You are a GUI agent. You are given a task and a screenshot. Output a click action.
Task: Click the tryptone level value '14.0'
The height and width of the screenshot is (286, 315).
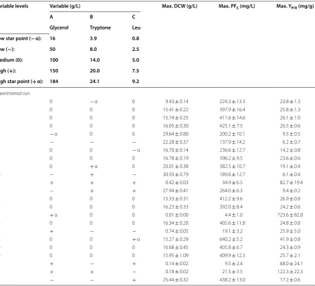(94, 60)
